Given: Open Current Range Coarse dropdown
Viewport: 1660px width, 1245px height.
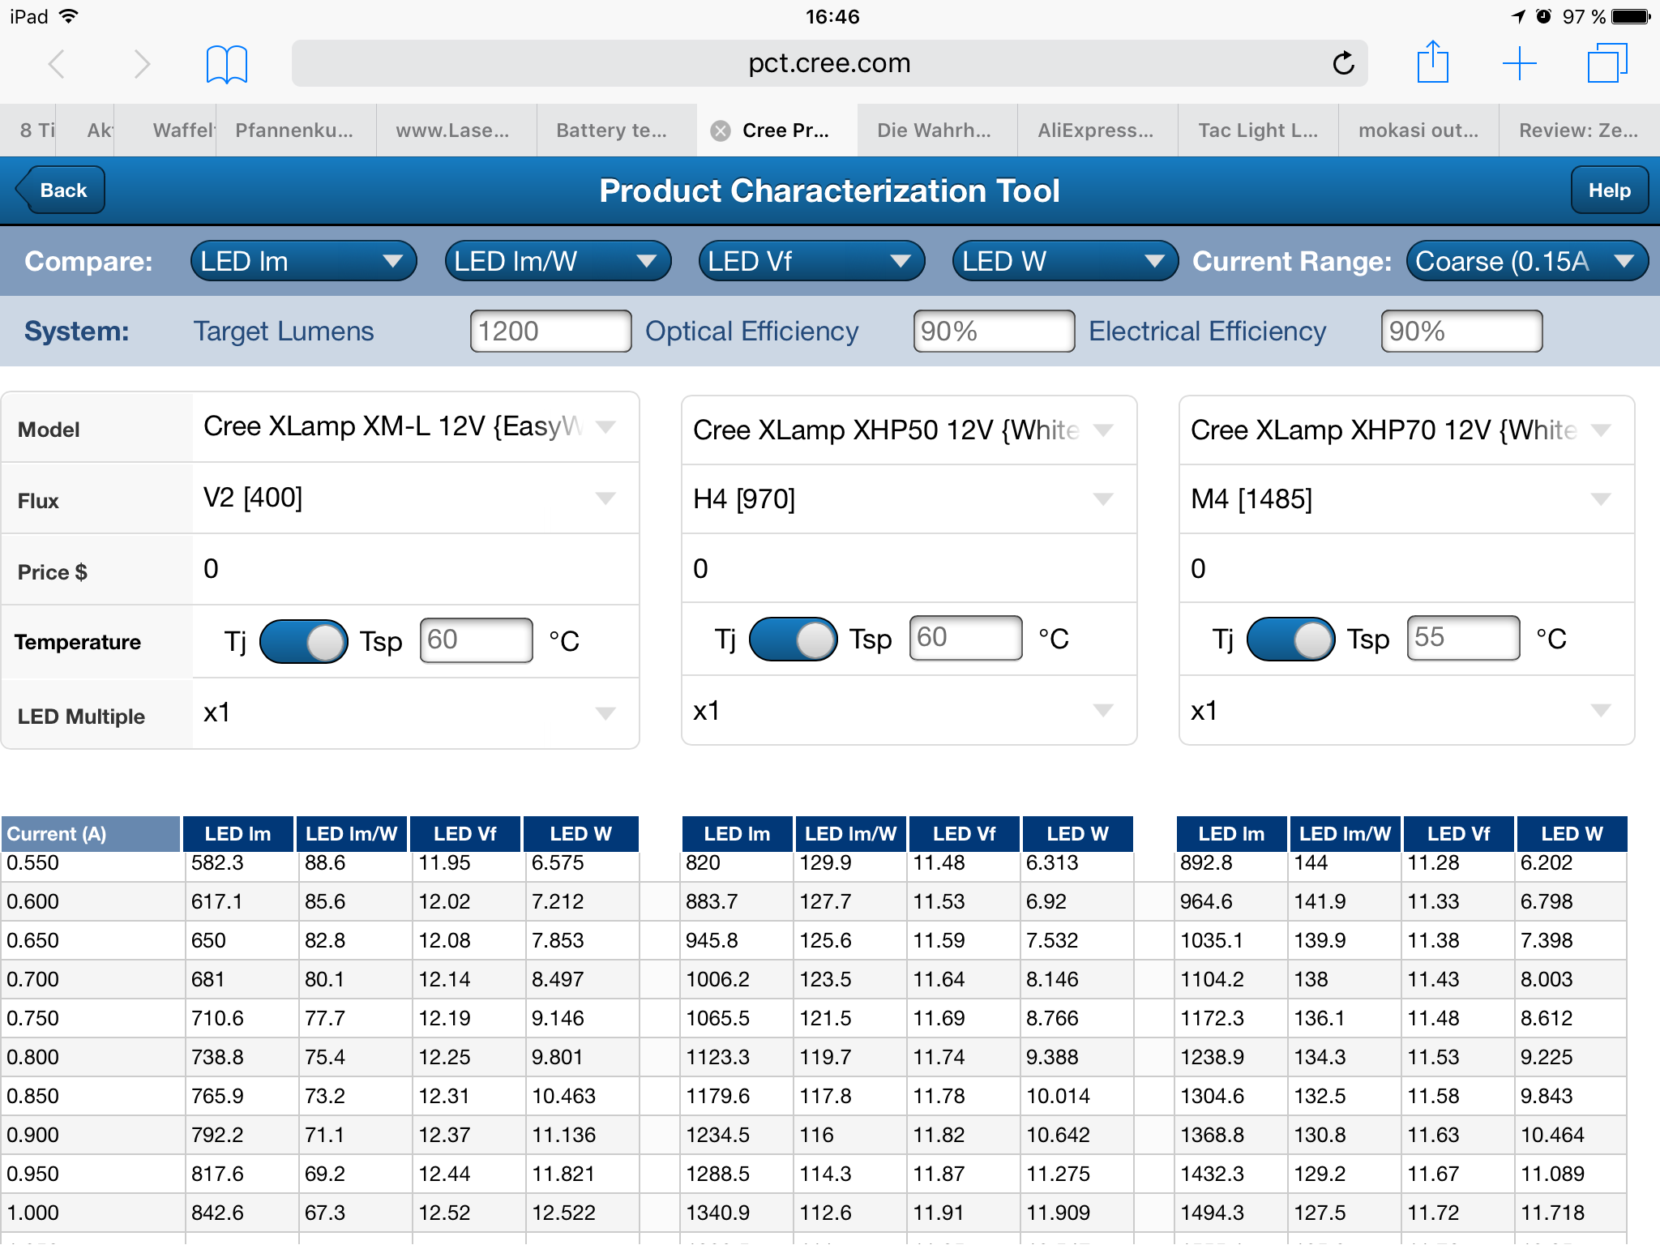Looking at the screenshot, I should click(x=1527, y=261).
